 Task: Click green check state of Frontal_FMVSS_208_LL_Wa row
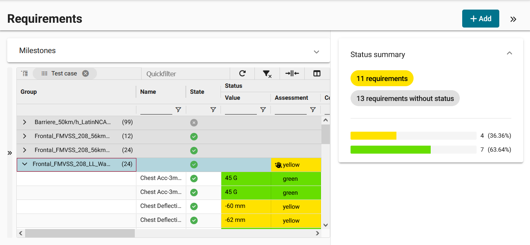coord(194,164)
